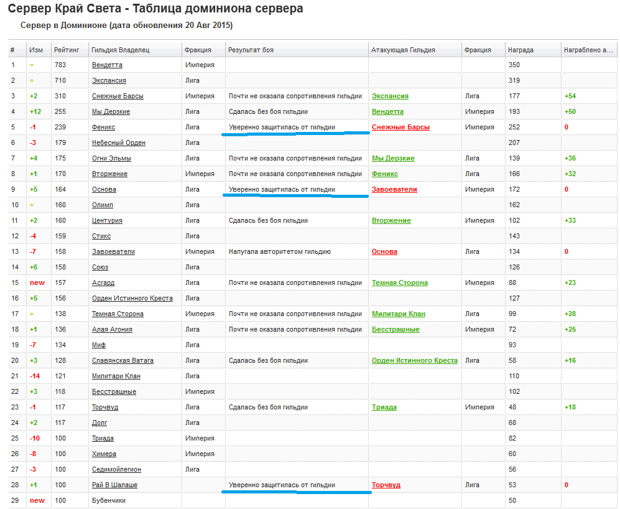Click the Химера guild link
Image resolution: width=620 pixels, height=509 pixels.
point(104,454)
